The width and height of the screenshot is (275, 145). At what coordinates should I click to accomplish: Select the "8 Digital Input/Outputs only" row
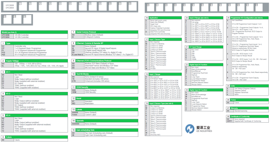tap(105, 50)
